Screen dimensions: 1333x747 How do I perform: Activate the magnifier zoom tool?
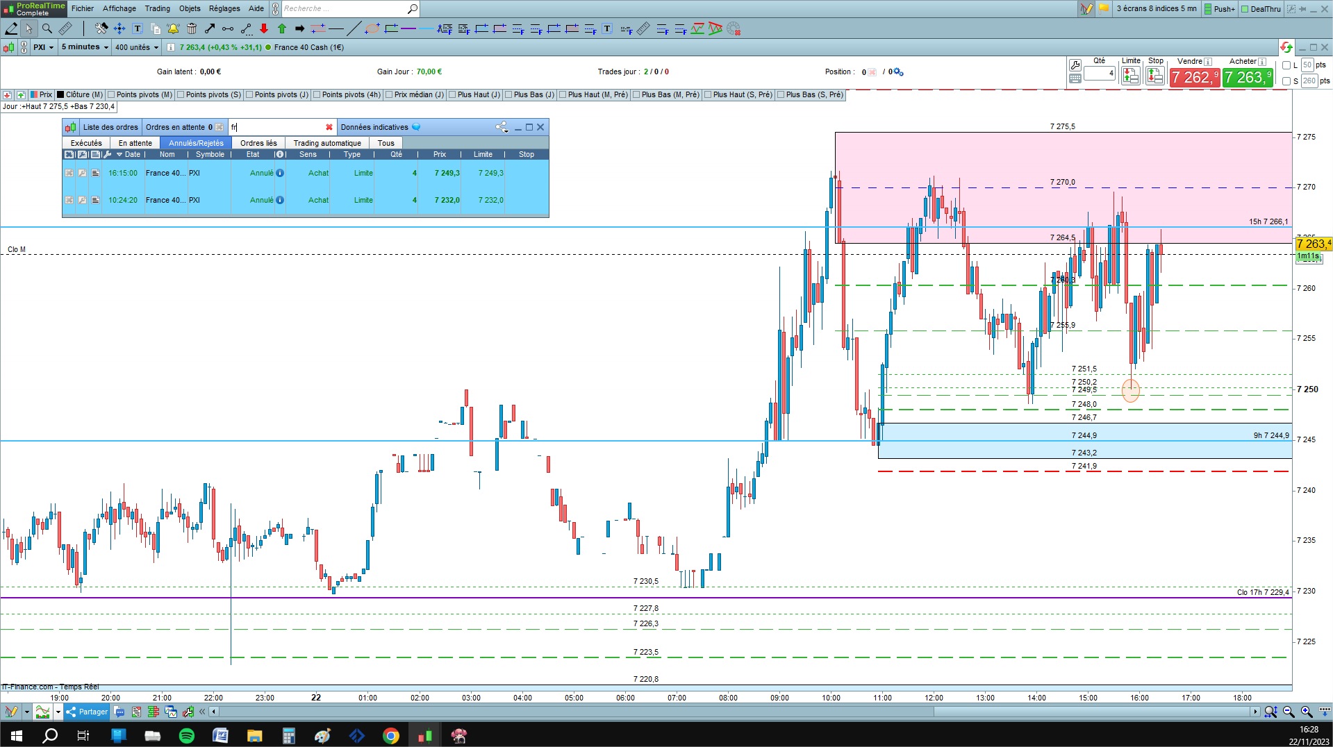point(47,28)
